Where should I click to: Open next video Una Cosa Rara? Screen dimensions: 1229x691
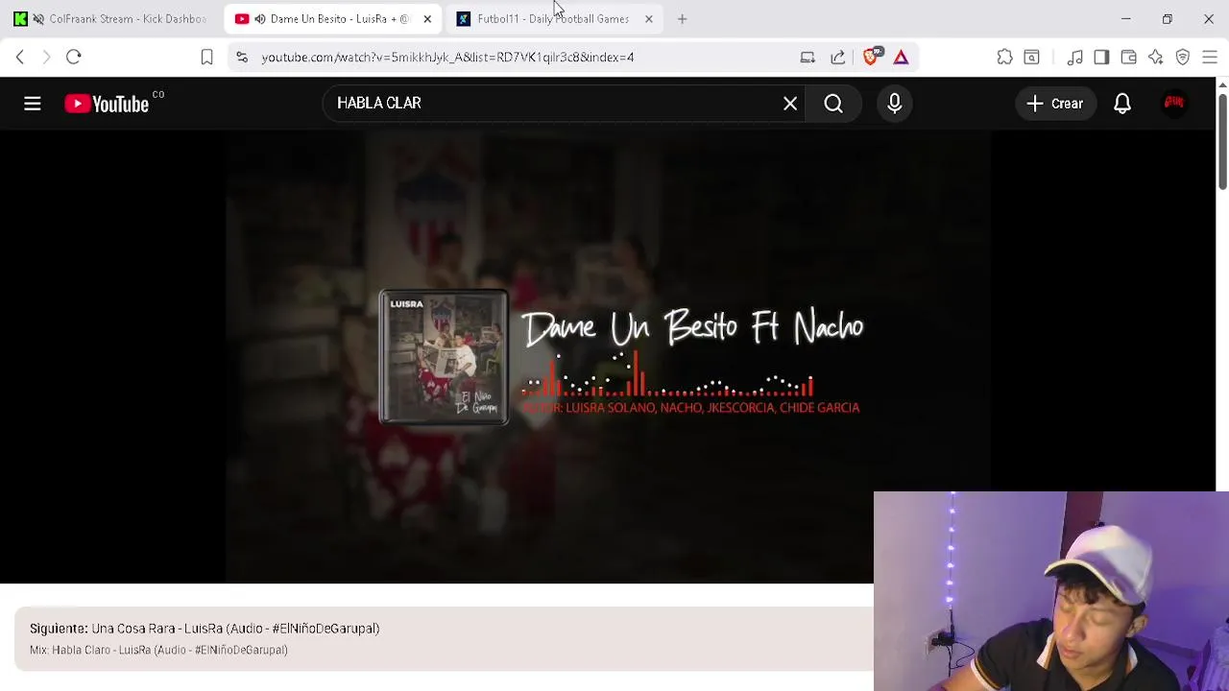point(205,629)
